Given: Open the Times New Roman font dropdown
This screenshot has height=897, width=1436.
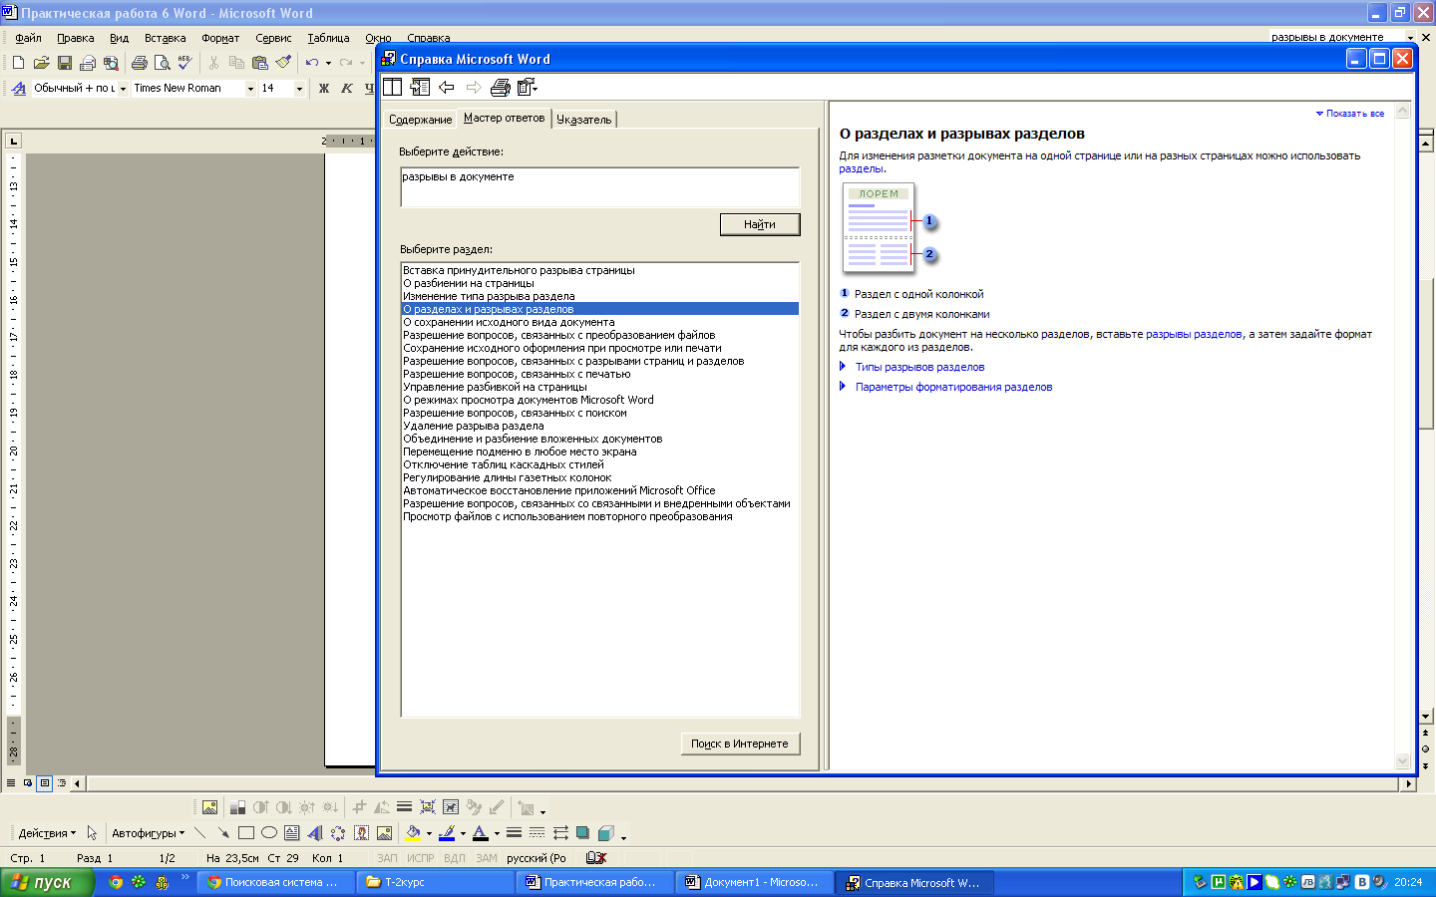Looking at the screenshot, I should click(250, 89).
